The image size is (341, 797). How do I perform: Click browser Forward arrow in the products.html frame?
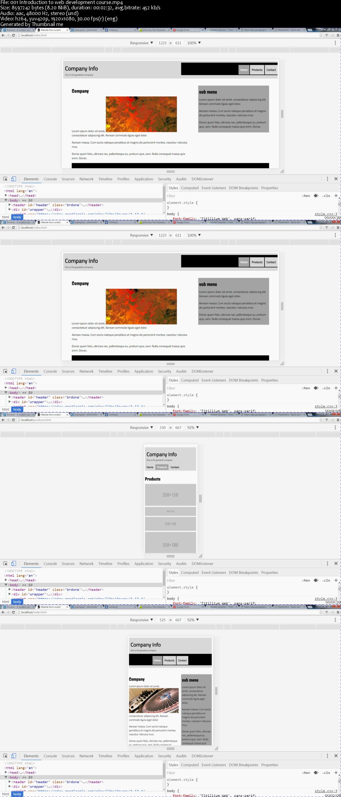point(8,420)
